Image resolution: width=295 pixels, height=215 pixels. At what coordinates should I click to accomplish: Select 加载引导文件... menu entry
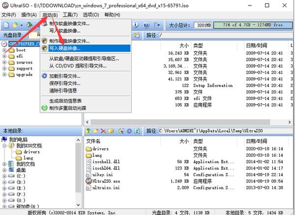[86, 76]
